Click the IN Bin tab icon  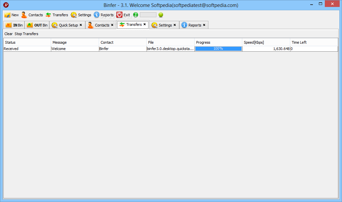click(x=9, y=25)
